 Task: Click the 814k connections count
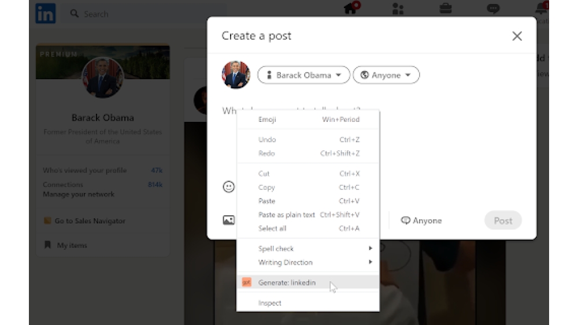click(155, 184)
